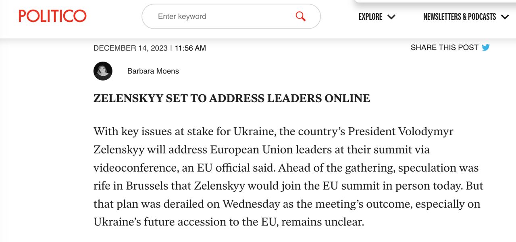Click the POLITICO logo

tap(52, 16)
